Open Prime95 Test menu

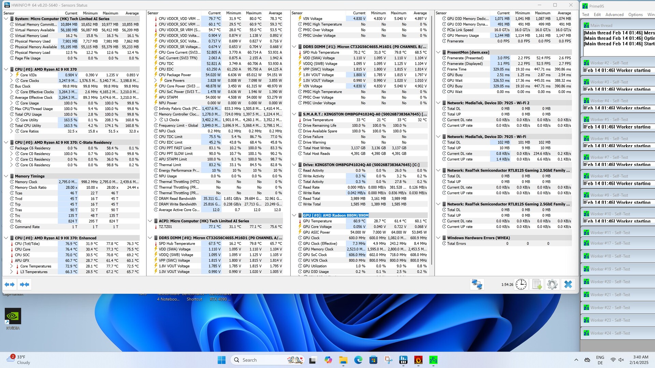[x=585, y=15]
